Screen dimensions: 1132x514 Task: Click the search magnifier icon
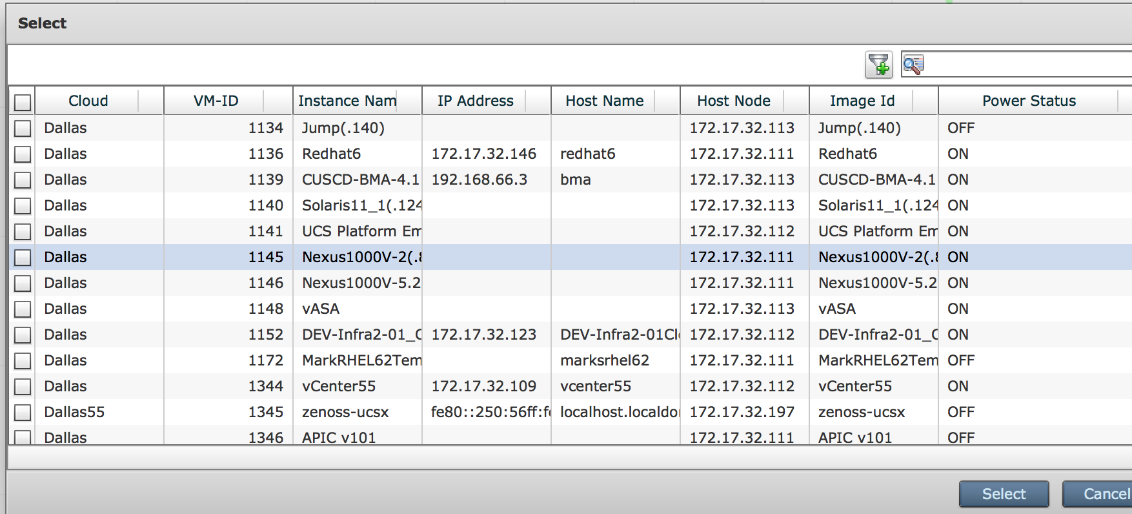pyautogui.click(x=913, y=65)
